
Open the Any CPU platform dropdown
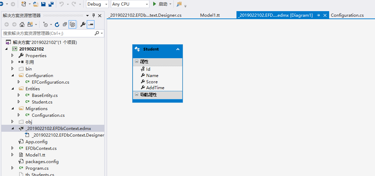[x=130, y=4]
